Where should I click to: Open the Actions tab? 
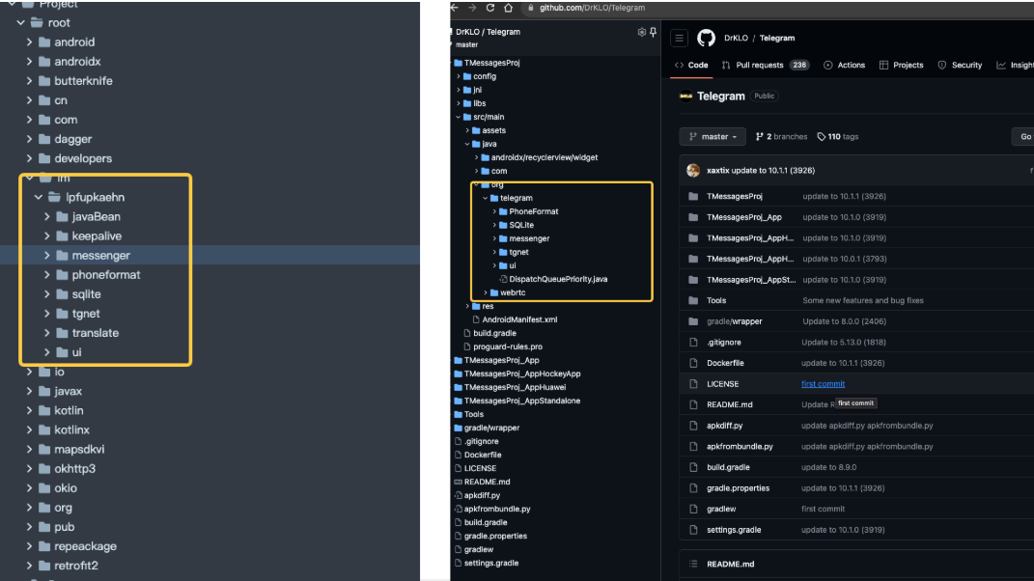tap(844, 66)
